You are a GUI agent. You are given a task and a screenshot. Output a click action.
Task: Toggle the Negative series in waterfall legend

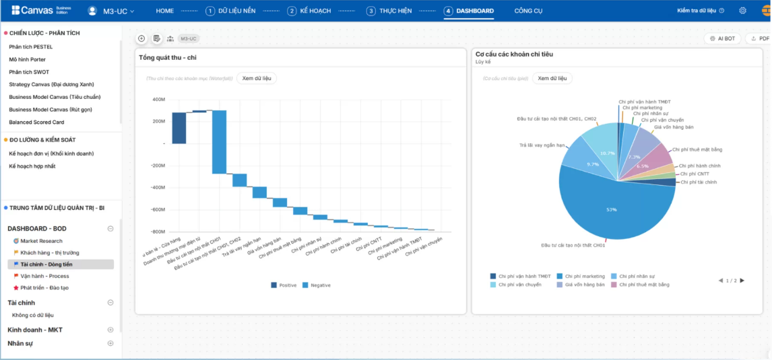pyautogui.click(x=317, y=285)
